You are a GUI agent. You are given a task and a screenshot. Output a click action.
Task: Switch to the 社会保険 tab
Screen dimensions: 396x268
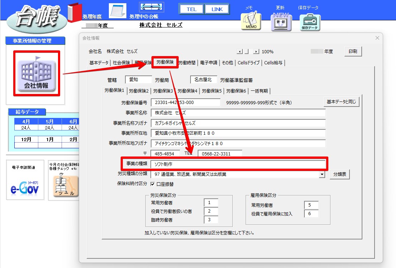click(121, 62)
